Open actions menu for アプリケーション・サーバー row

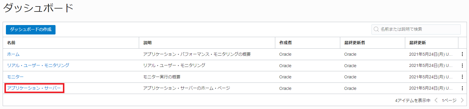tap(462, 88)
